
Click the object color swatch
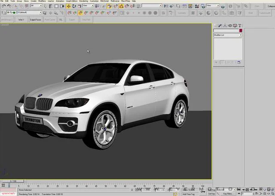(241, 30)
